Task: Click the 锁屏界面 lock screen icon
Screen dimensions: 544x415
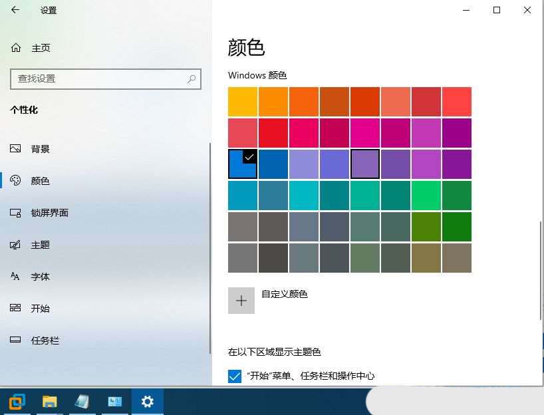Action: 16,213
